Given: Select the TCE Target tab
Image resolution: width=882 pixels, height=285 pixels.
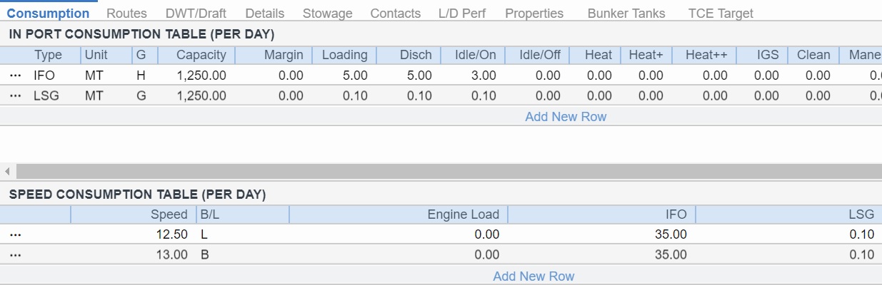Looking at the screenshot, I should 720,14.
